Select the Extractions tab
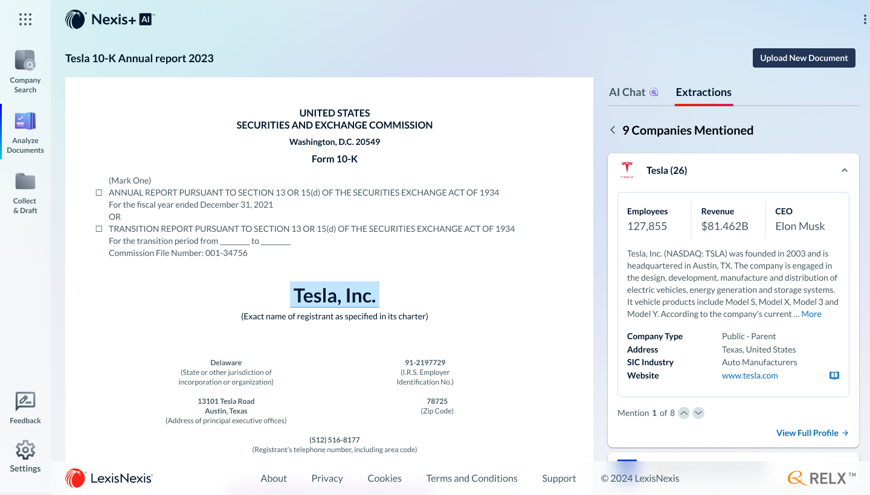870x495 pixels. pos(703,92)
